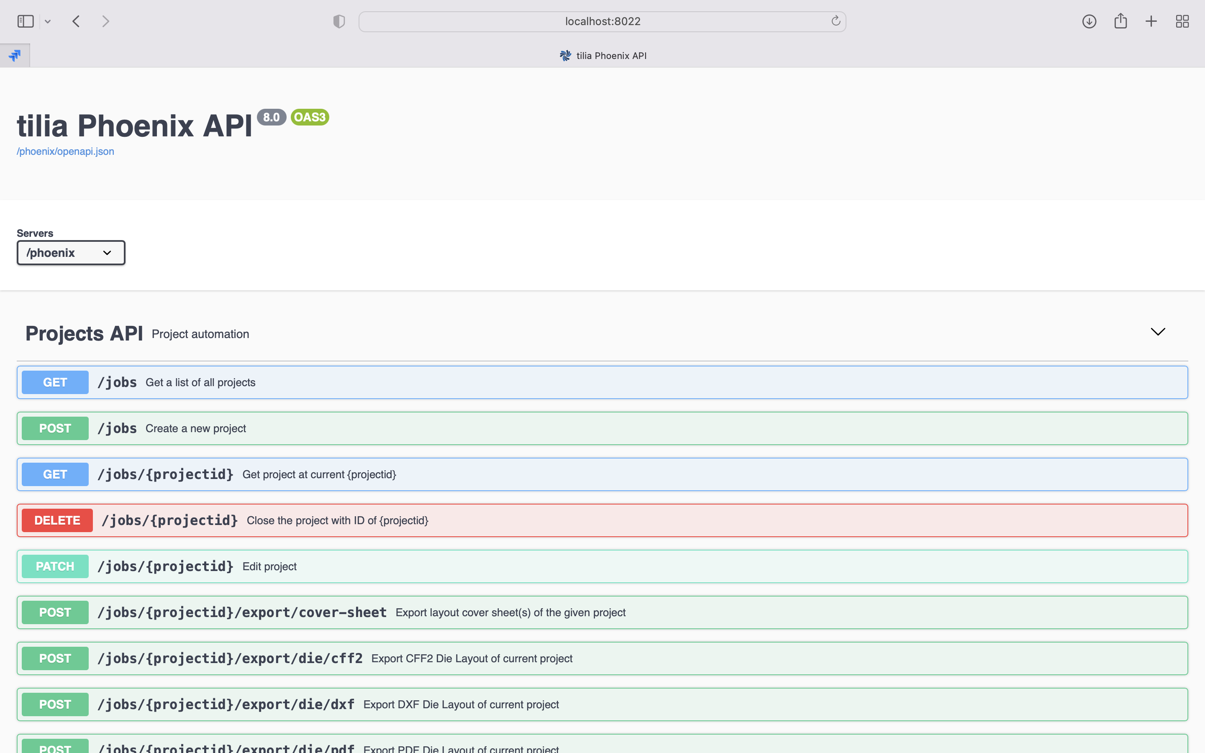Show downloads with the download arrow icon
This screenshot has height=753, width=1205.
point(1089,21)
